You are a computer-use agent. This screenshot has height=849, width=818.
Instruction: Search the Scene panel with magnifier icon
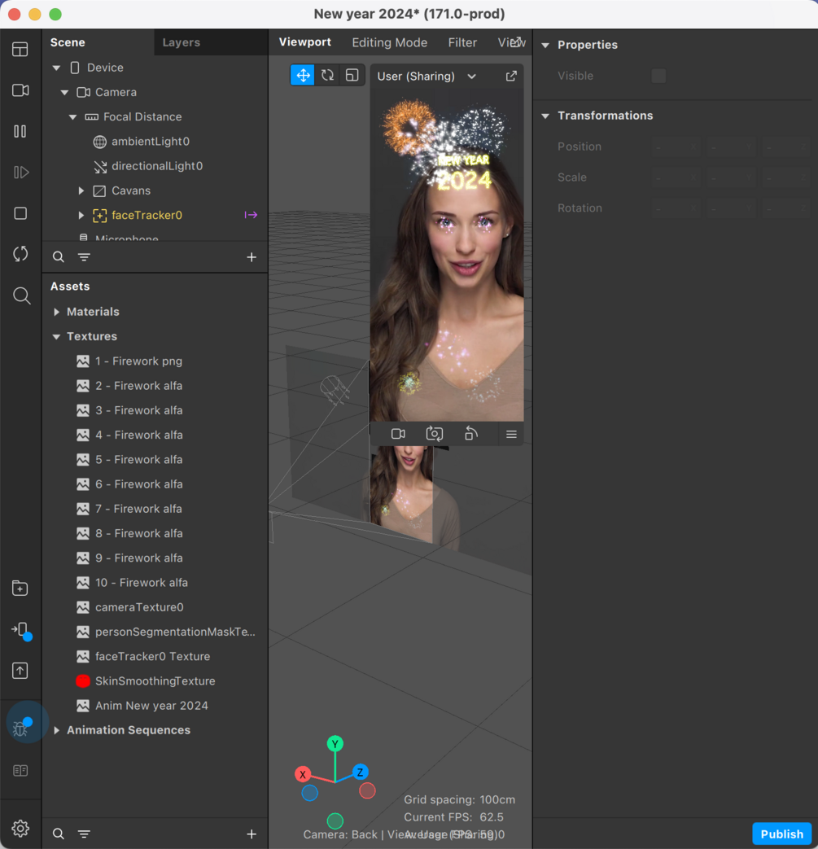click(59, 257)
